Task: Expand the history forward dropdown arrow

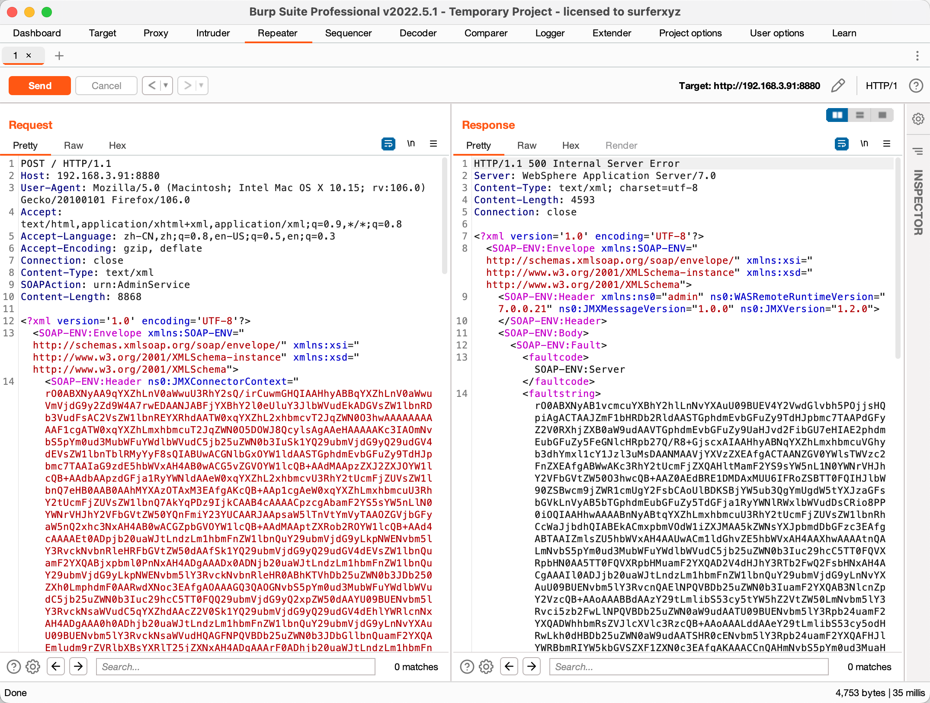Action: click(x=201, y=86)
